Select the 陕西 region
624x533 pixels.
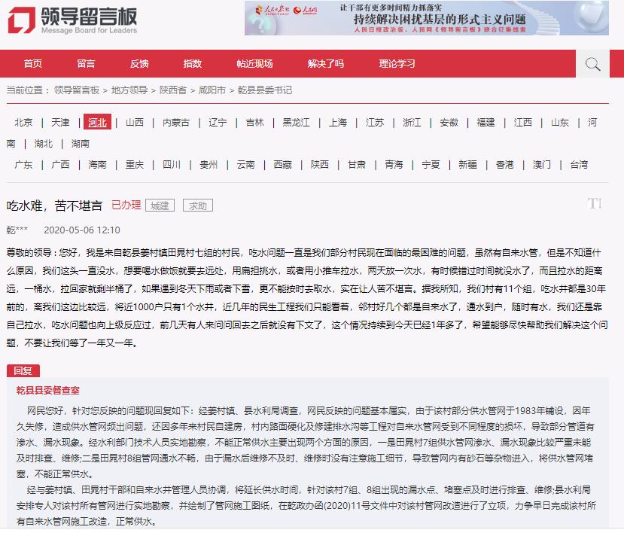tap(320, 164)
